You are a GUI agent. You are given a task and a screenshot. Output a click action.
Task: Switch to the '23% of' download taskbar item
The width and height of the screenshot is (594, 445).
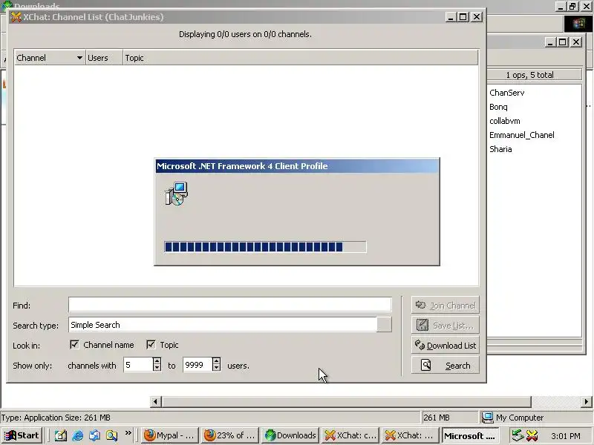230,435
